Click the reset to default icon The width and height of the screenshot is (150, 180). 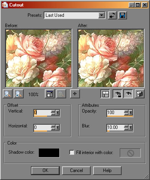click(x=112, y=15)
